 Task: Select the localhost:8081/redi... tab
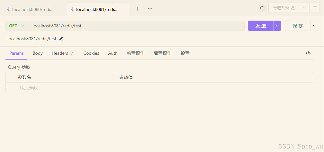[x=99, y=9]
